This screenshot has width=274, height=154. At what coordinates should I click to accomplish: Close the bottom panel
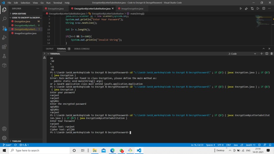[269, 49]
